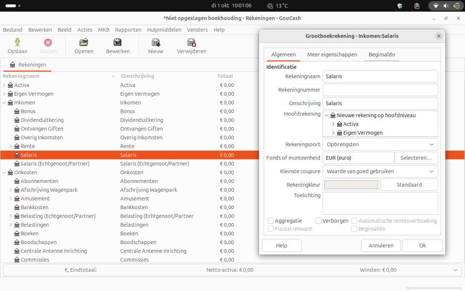The image size is (465, 291).
Task: Open the Rekeningsoort dropdown
Action: 380,144
